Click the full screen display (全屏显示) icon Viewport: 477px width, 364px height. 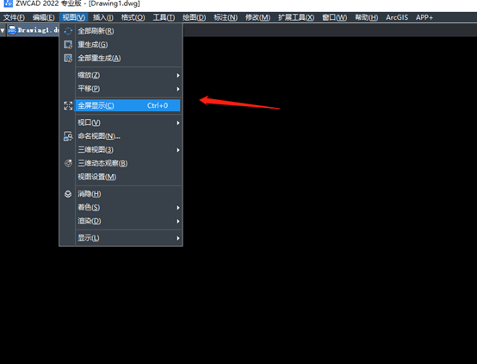[x=68, y=105]
